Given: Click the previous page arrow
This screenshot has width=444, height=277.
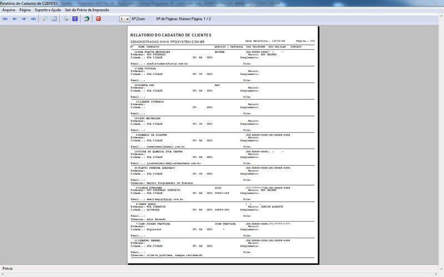Looking at the screenshot, I should pos(14,19).
